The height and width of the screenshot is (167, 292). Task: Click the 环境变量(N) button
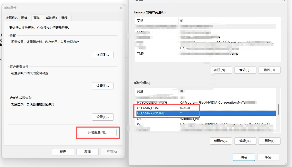click(x=98, y=132)
